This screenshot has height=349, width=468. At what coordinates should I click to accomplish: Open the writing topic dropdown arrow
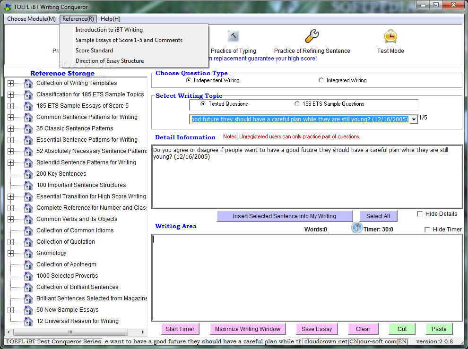[x=414, y=119]
